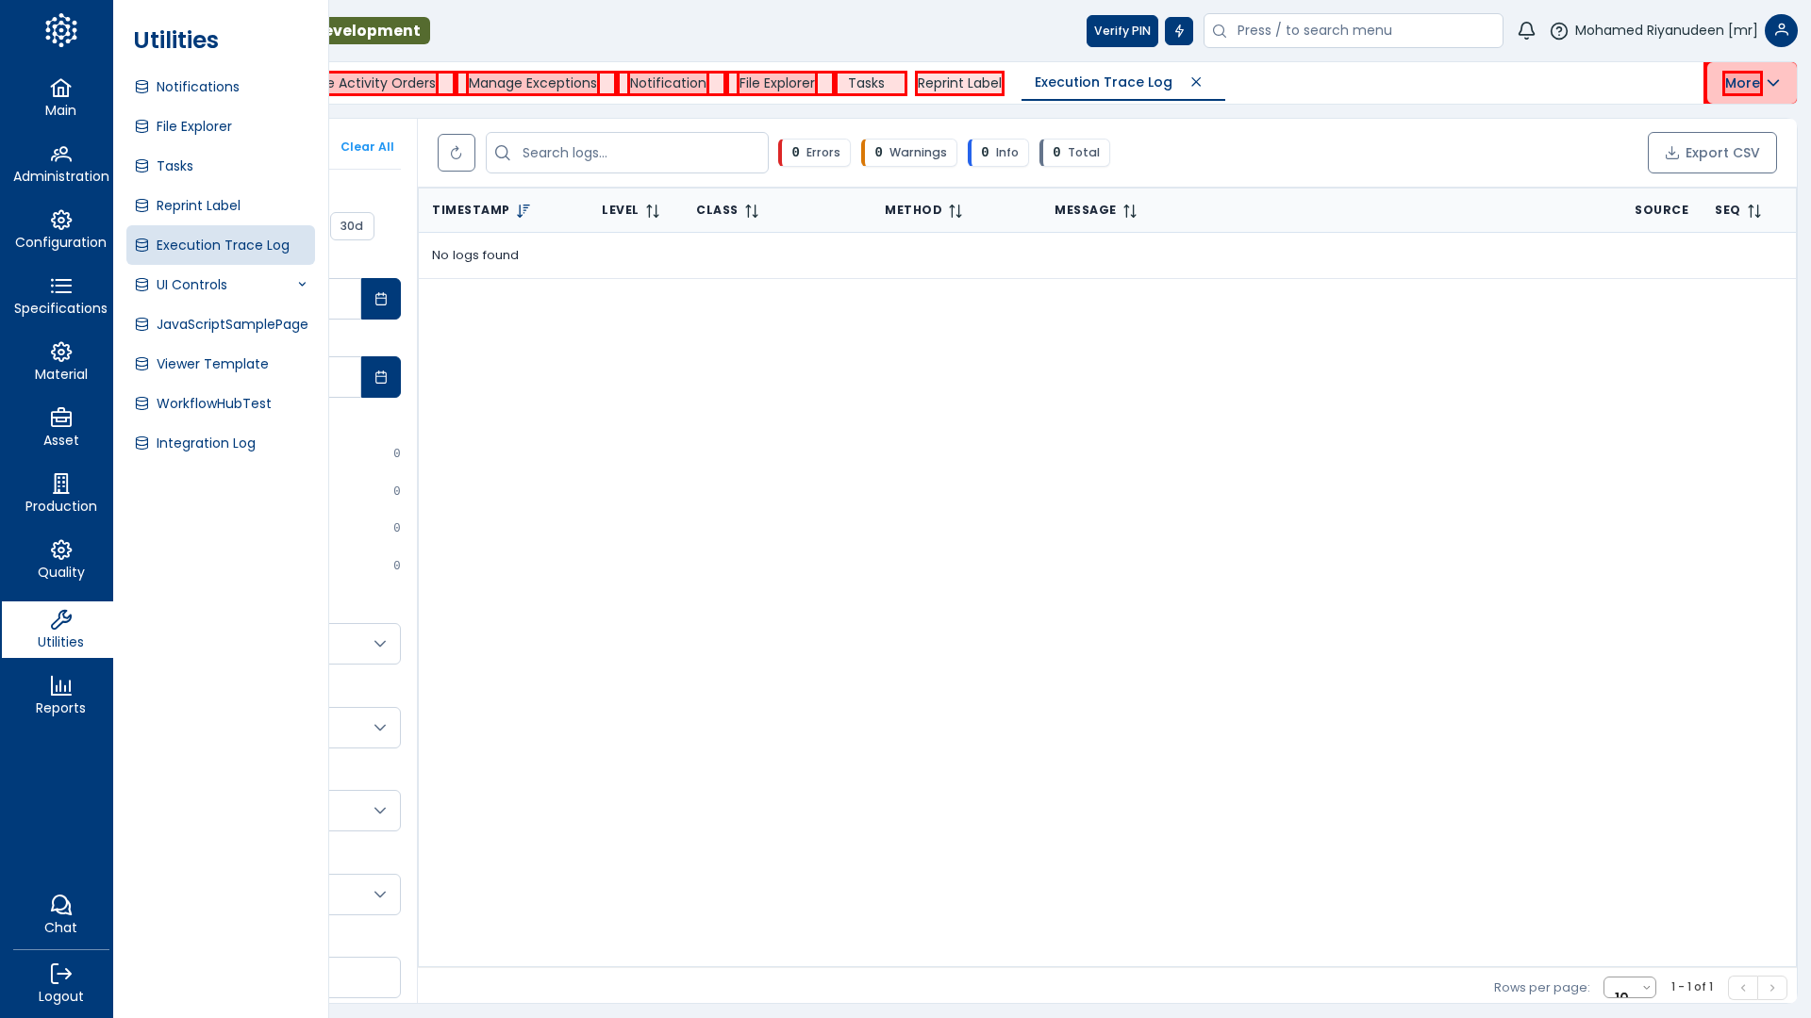
Task: Open the rows per page dropdown
Action: coord(1629,988)
